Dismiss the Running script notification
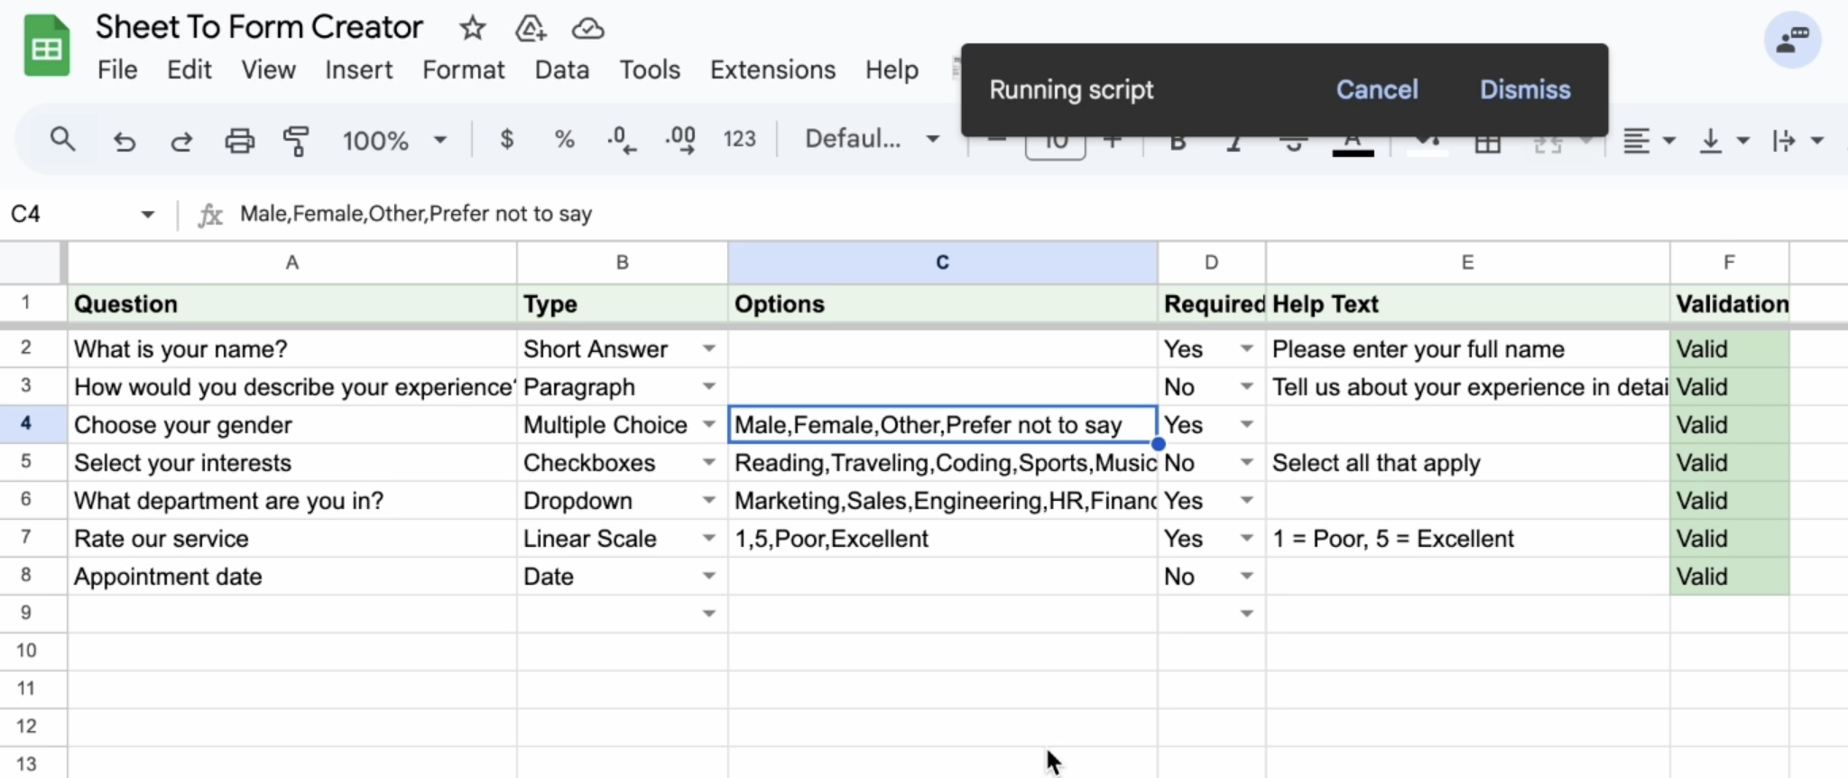Viewport: 1848px width, 778px height. point(1525,89)
